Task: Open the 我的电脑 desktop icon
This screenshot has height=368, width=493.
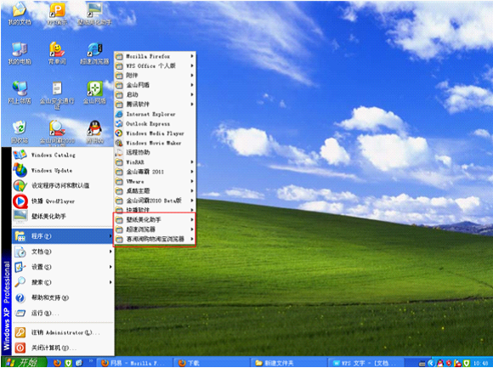Action: tap(20, 54)
